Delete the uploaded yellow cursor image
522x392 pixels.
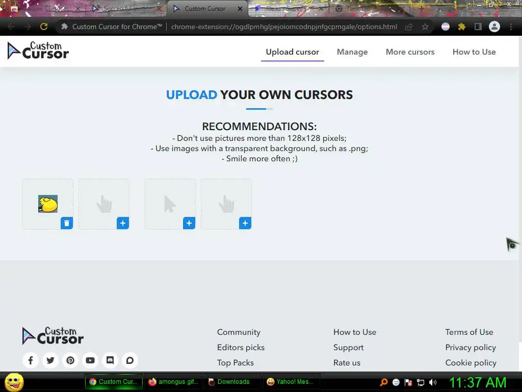tap(67, 223)
